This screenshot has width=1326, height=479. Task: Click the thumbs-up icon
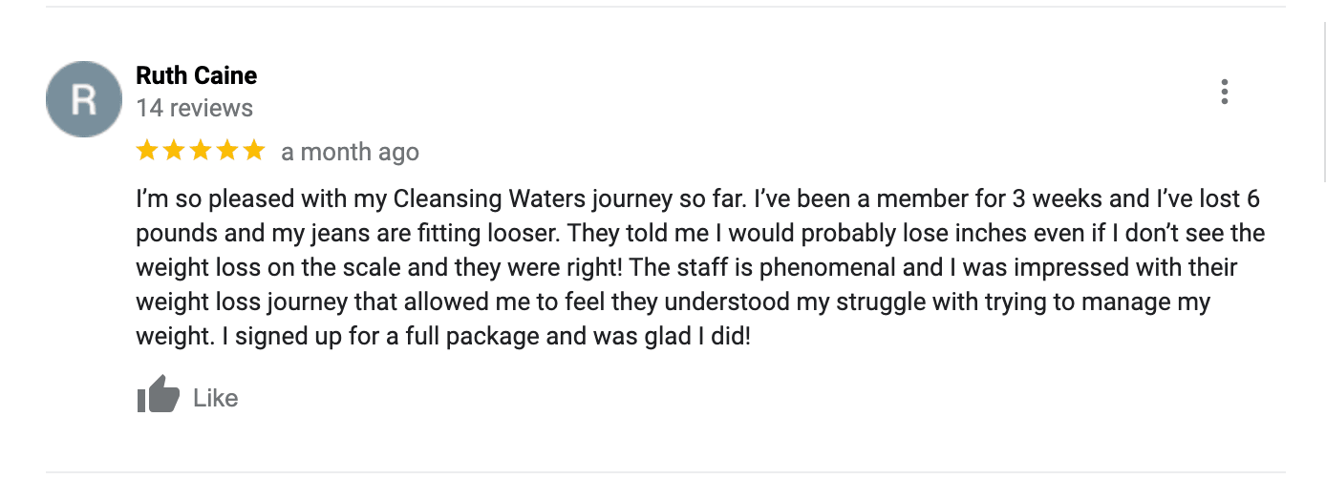pyautogui.click(x=159, y=394)
